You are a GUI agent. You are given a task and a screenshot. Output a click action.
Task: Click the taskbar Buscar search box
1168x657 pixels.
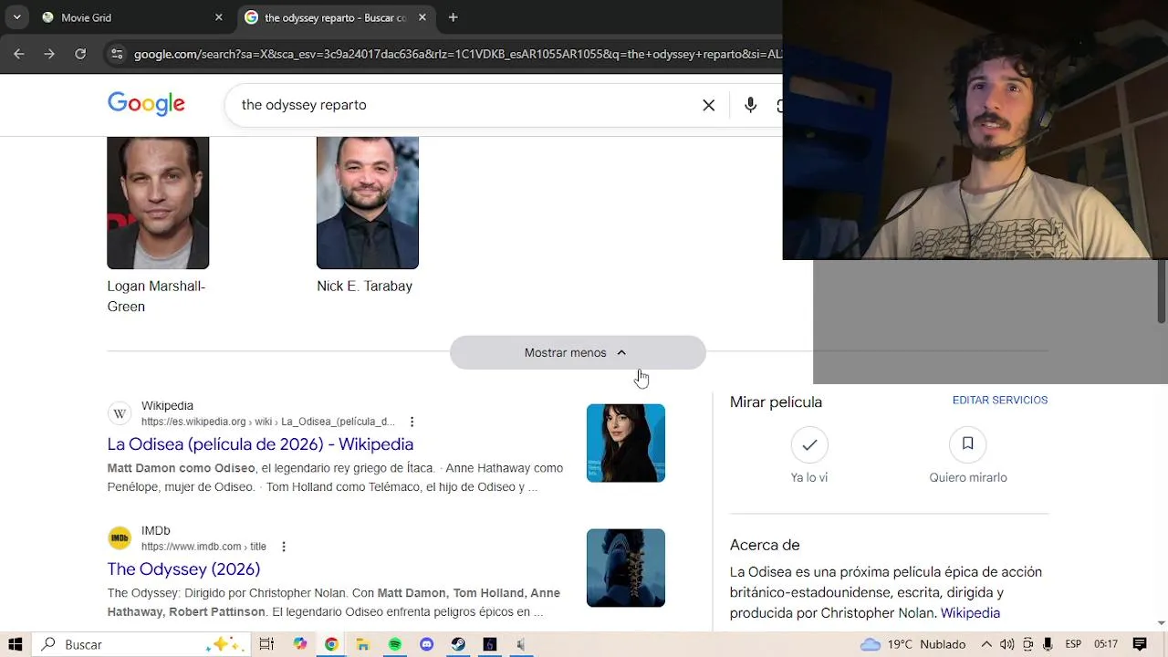pos(141,644)
